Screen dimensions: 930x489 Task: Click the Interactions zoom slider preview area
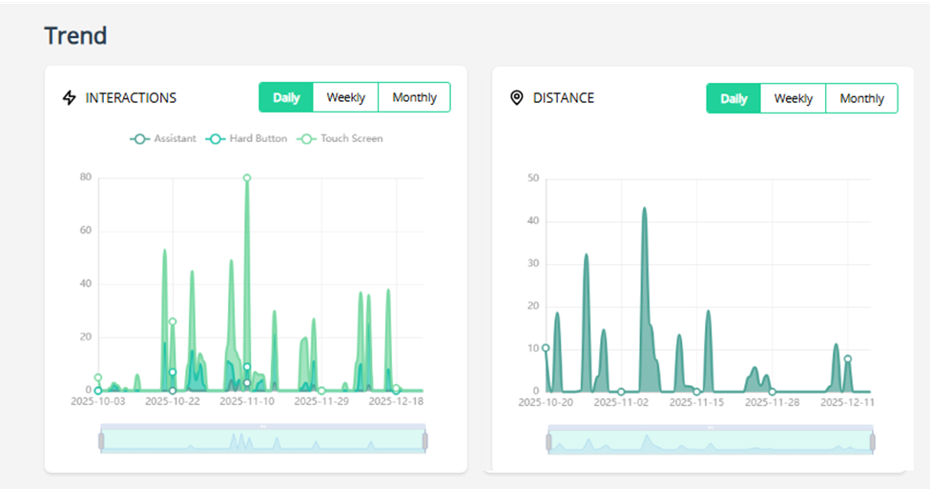pyautogui.click(x=262, y=440)
